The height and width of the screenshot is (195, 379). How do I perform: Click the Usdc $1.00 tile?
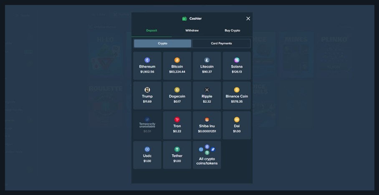pos(147,155)
